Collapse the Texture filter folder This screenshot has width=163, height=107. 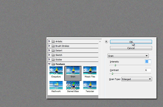49,64
